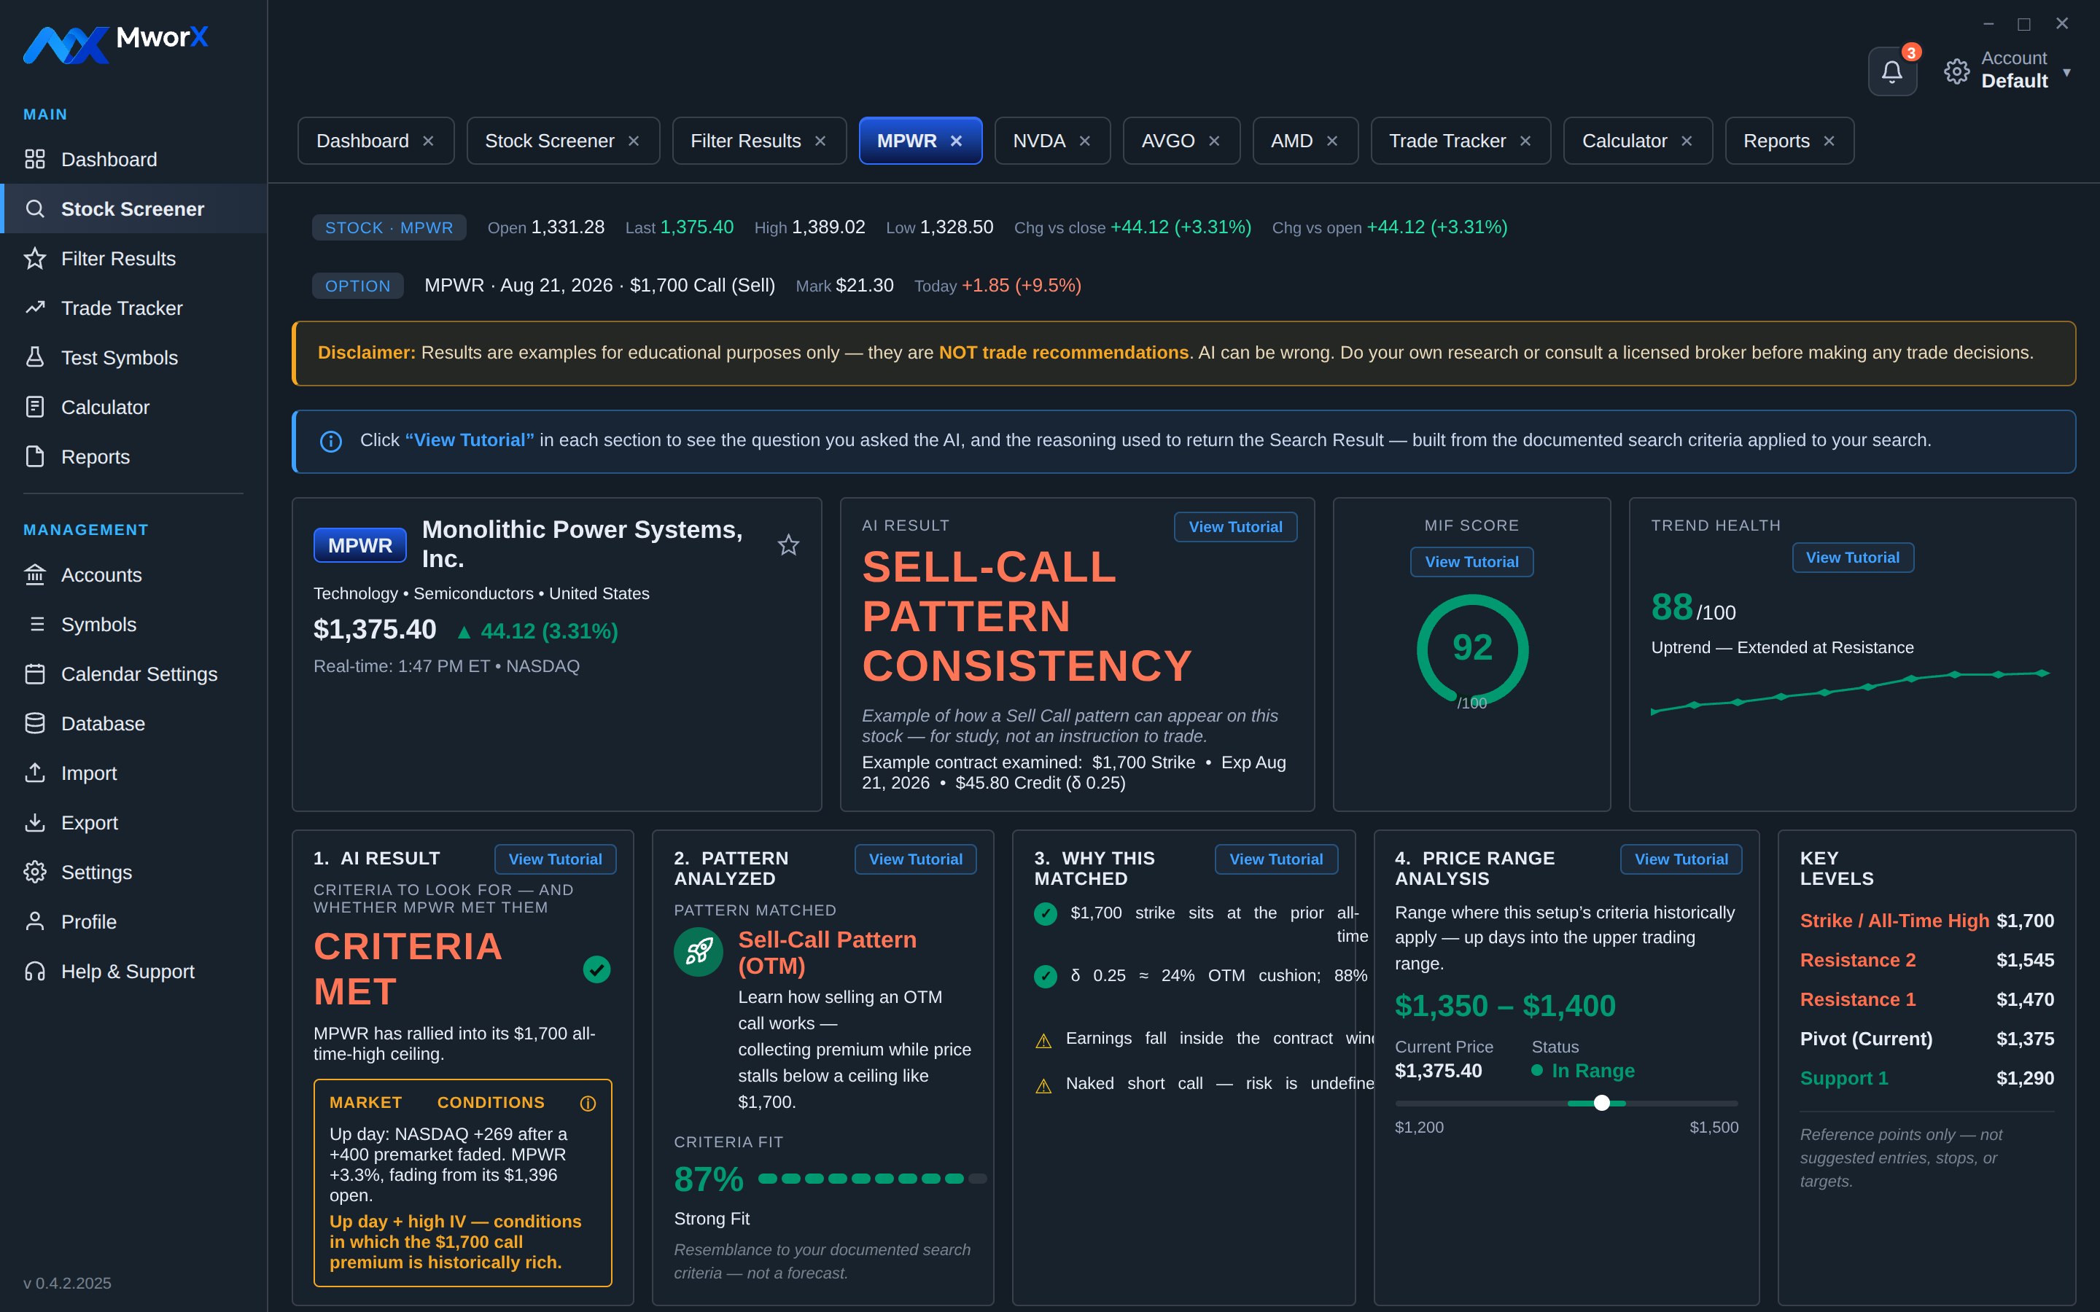
Task: Open Reports document icon in sidebar
Action: [35, 456]
